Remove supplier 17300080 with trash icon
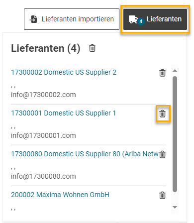This screenshot has width=194, height=223. [162, 154]
